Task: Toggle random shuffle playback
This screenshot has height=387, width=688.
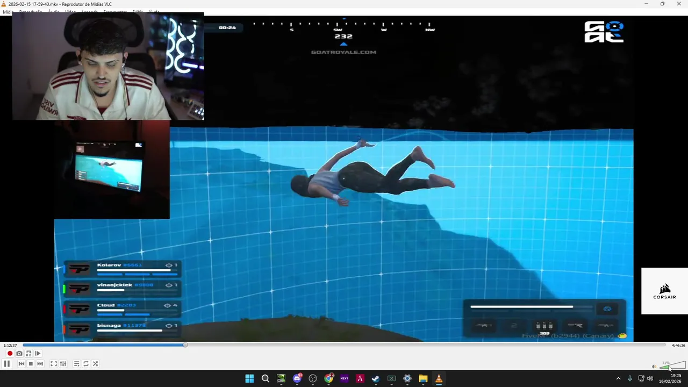Action: pos(95,364)
